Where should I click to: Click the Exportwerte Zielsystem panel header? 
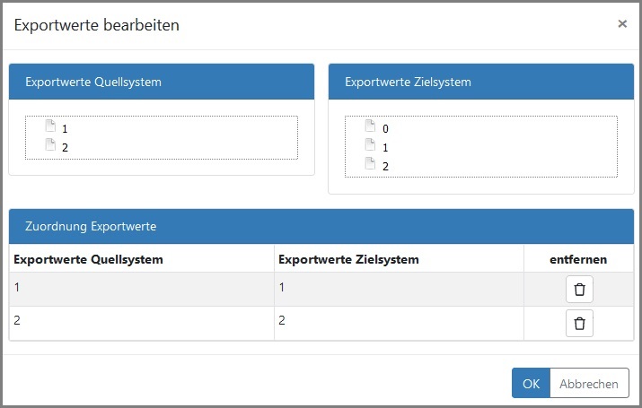(x=481, y=82)
